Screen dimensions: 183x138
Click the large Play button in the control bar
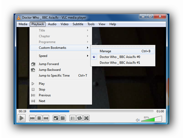[22, 118]
